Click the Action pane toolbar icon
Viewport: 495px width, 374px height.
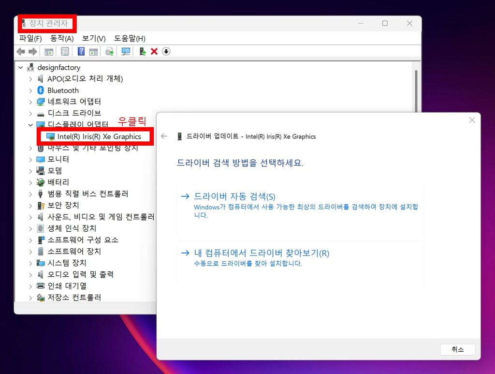point(93,51)
